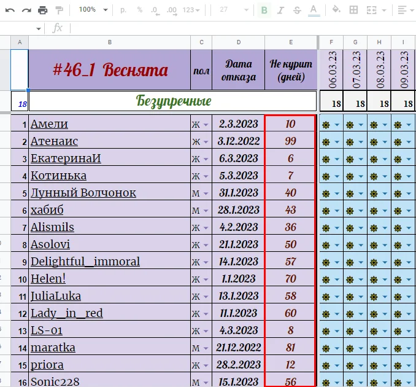Select date cell 28.2.2023

tap(239, 365)
